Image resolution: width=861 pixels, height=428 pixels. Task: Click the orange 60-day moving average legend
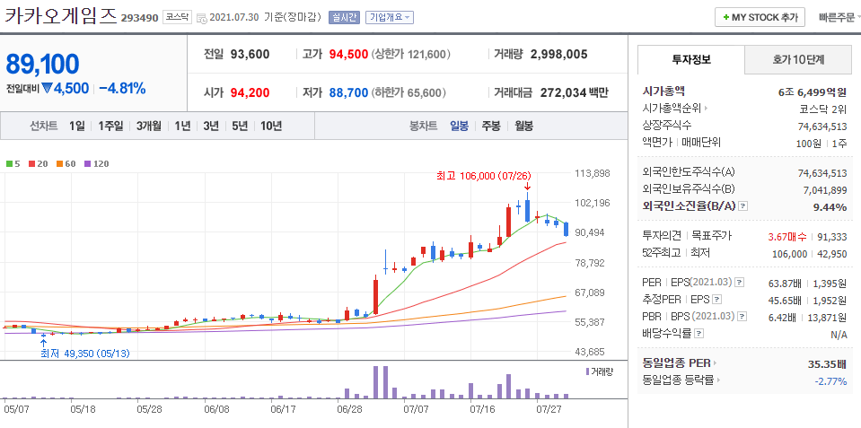(66, 163)
